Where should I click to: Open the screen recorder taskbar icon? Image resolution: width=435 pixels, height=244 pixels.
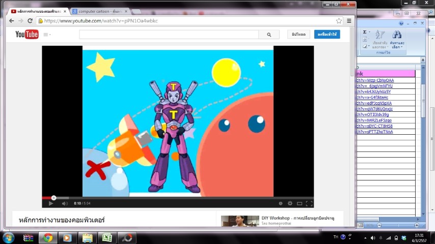click(x=127, y=238)
